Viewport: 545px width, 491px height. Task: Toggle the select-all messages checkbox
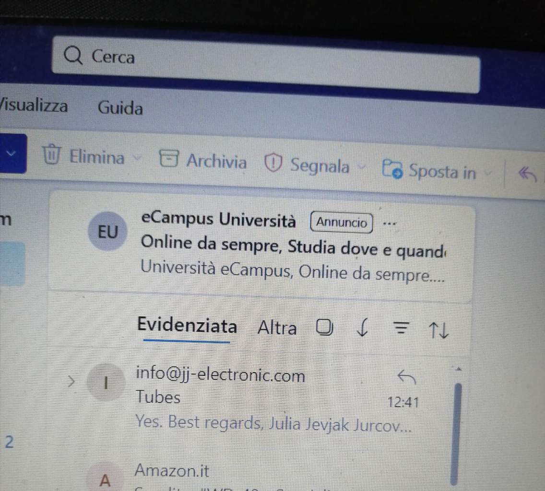(324, 327)
